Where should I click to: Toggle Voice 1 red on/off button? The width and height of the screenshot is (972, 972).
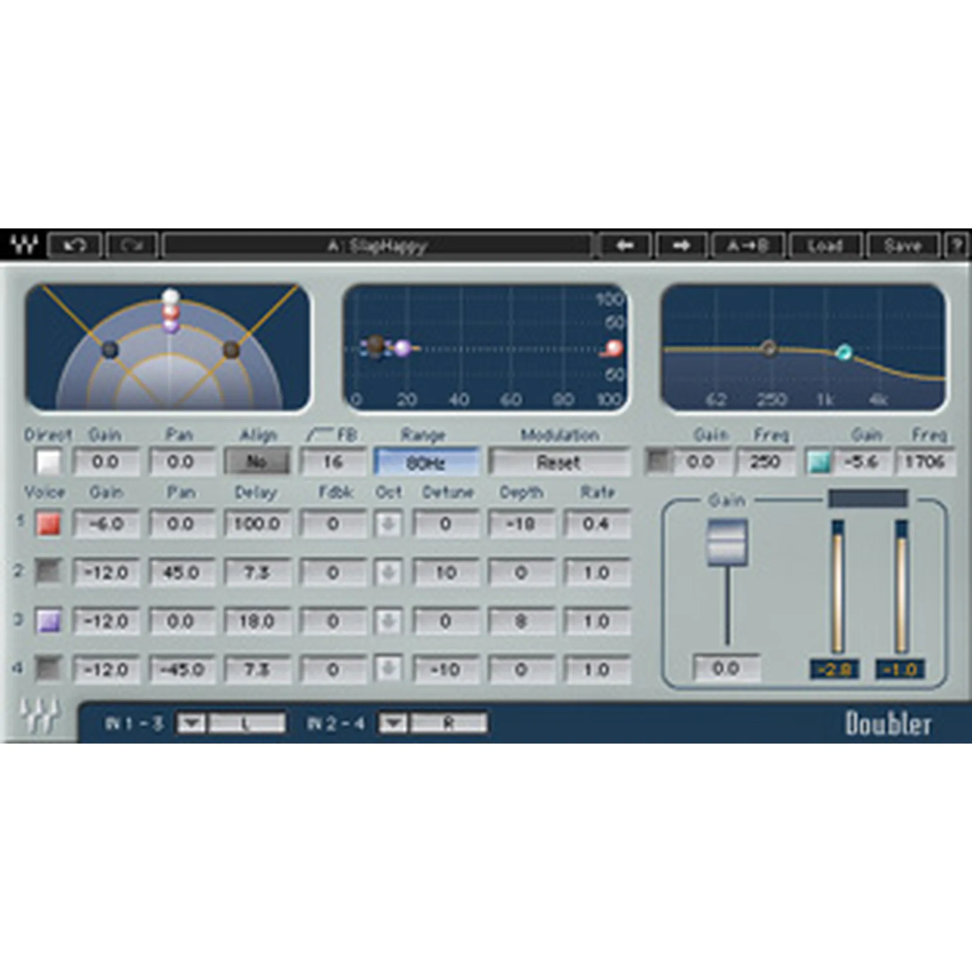coord(49,524)
